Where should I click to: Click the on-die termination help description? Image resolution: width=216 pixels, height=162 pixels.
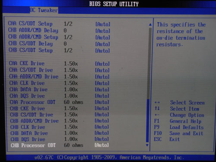[181, 35]
